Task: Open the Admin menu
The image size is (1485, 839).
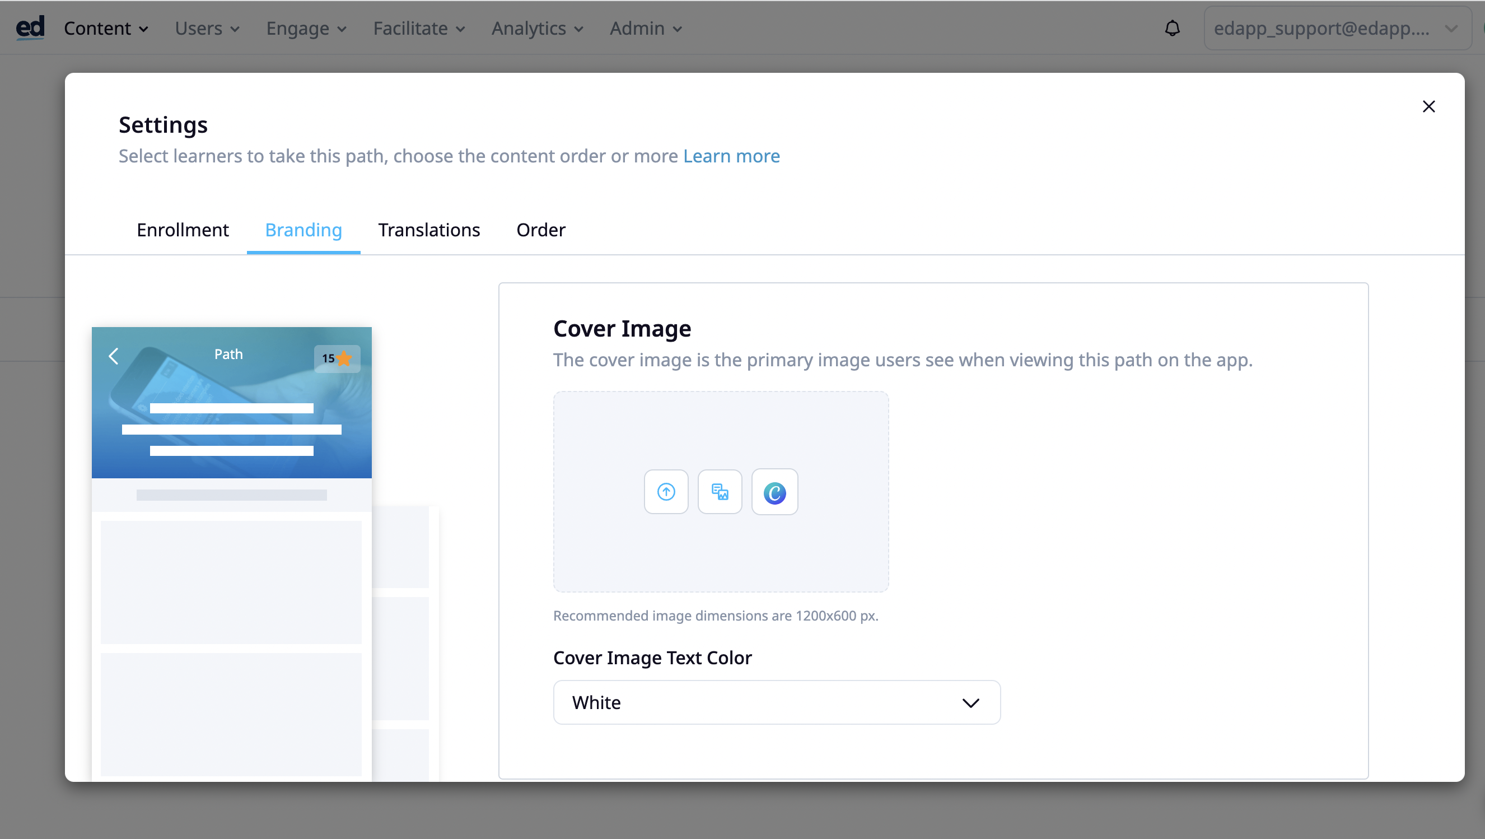Action: point(646,28)
